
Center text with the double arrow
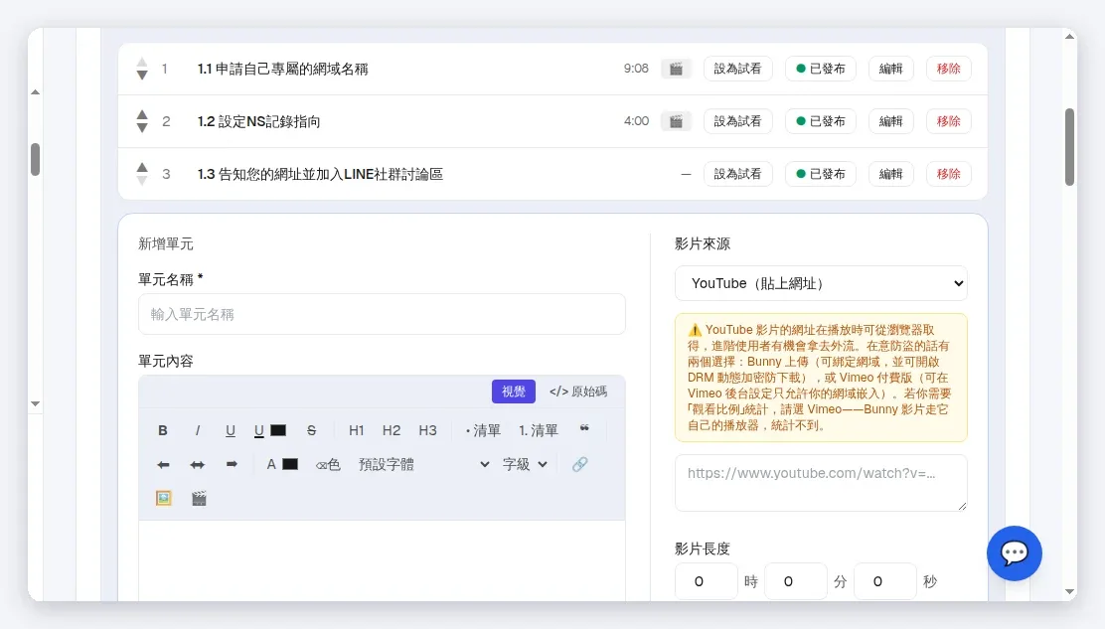click(x=198, y=464)
